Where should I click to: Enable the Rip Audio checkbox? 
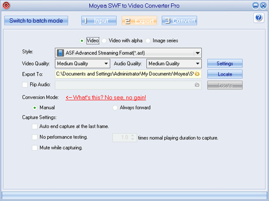(x=25, y=85)
